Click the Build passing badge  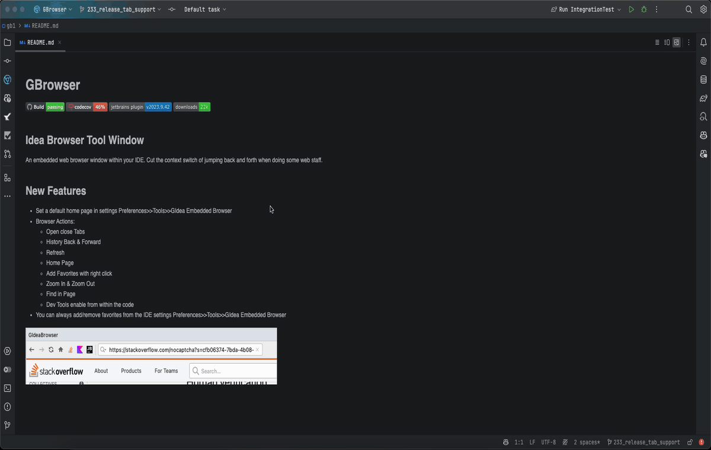tap(45, 107)
